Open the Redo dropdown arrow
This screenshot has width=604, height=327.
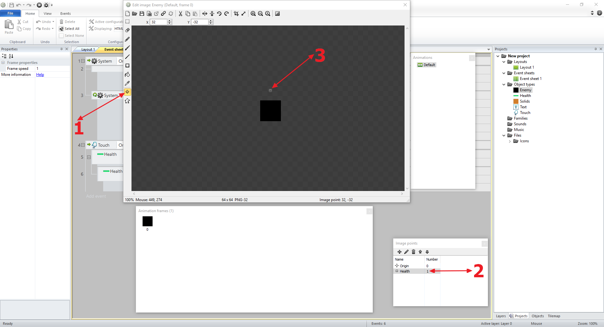click(53, 29)
